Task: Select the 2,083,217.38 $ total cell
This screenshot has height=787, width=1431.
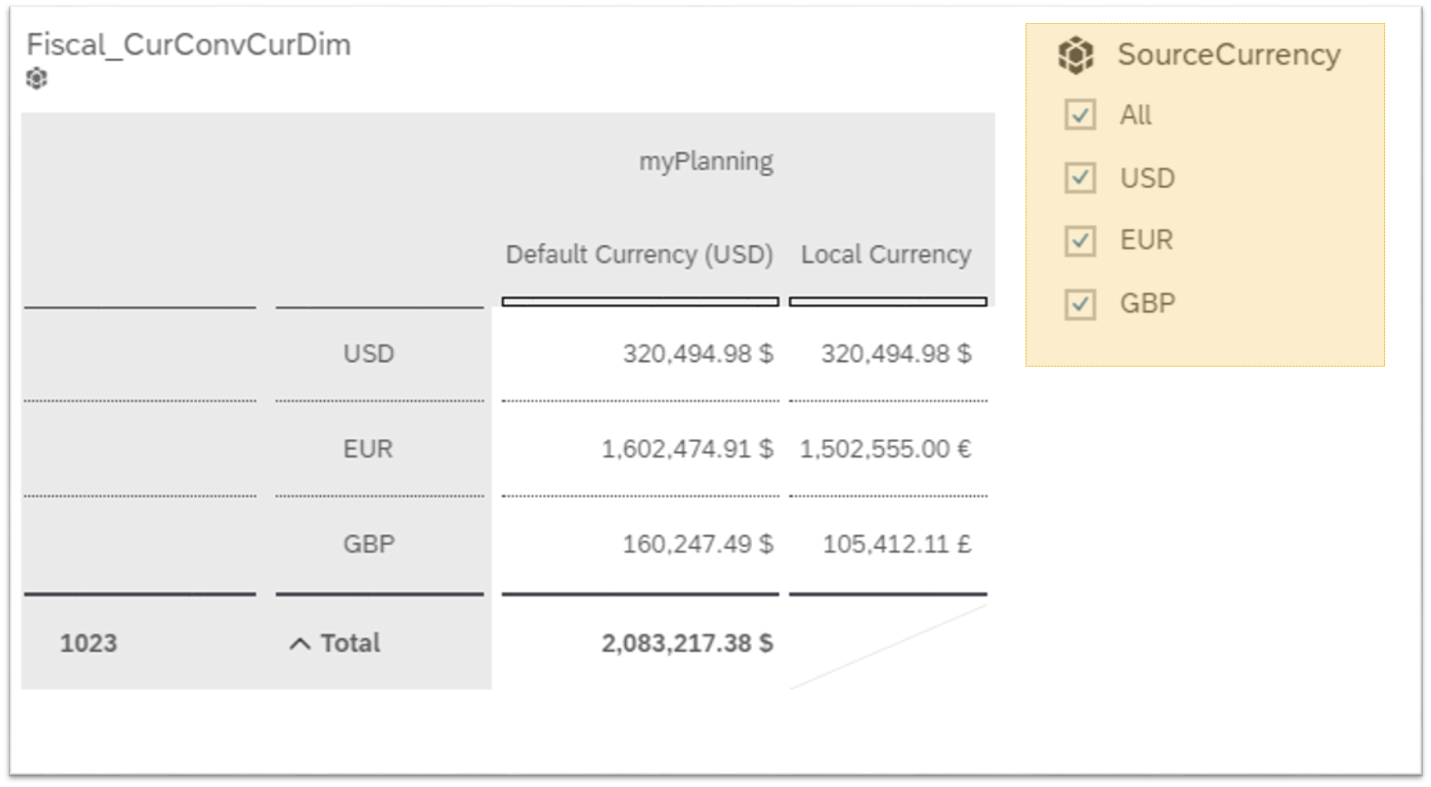Action: click(x=687, y=643)
